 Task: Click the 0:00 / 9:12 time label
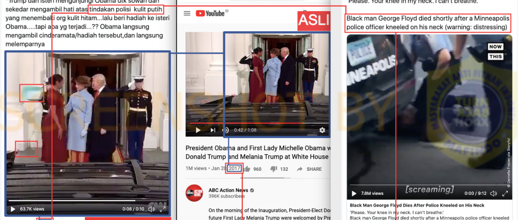475,193
